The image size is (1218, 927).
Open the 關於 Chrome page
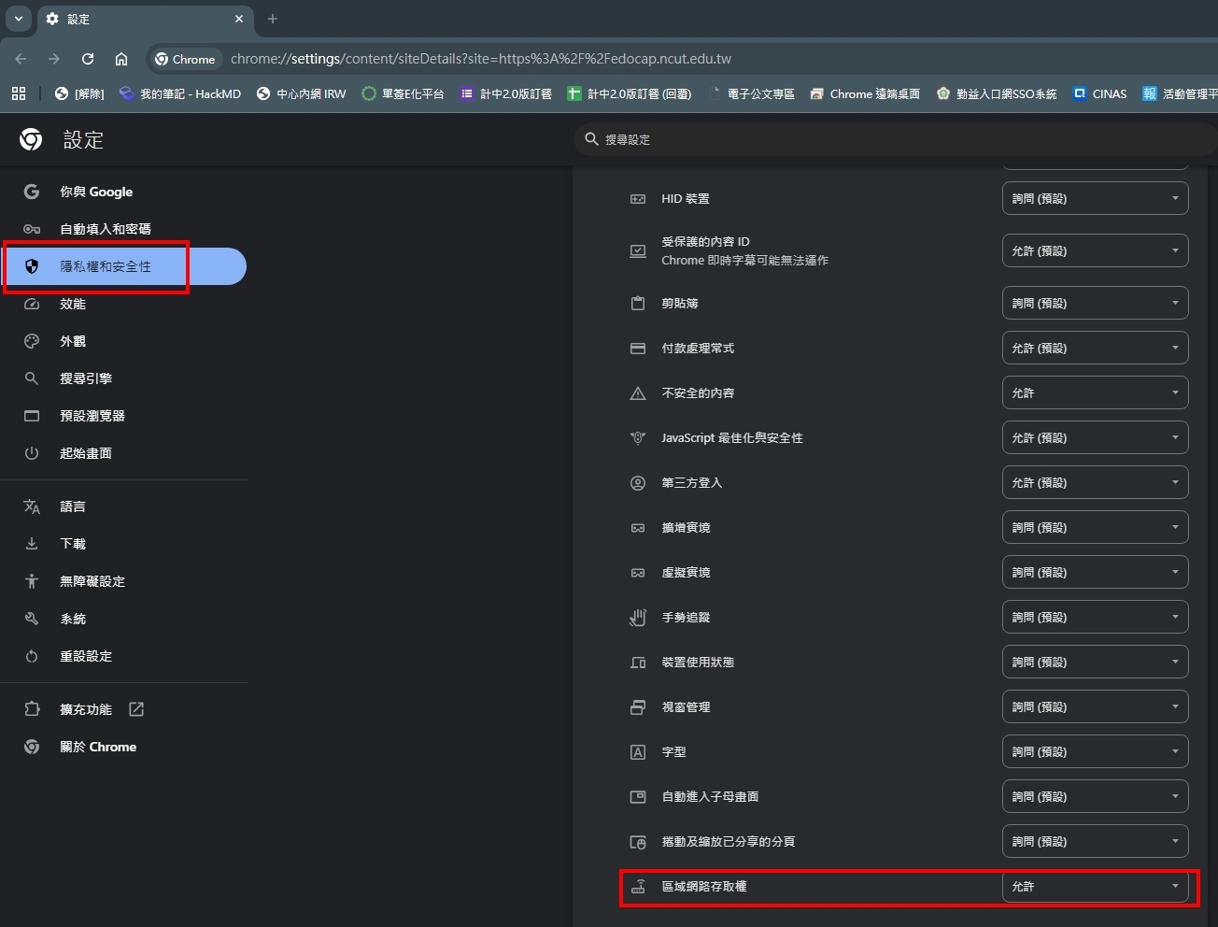(98, 747)
